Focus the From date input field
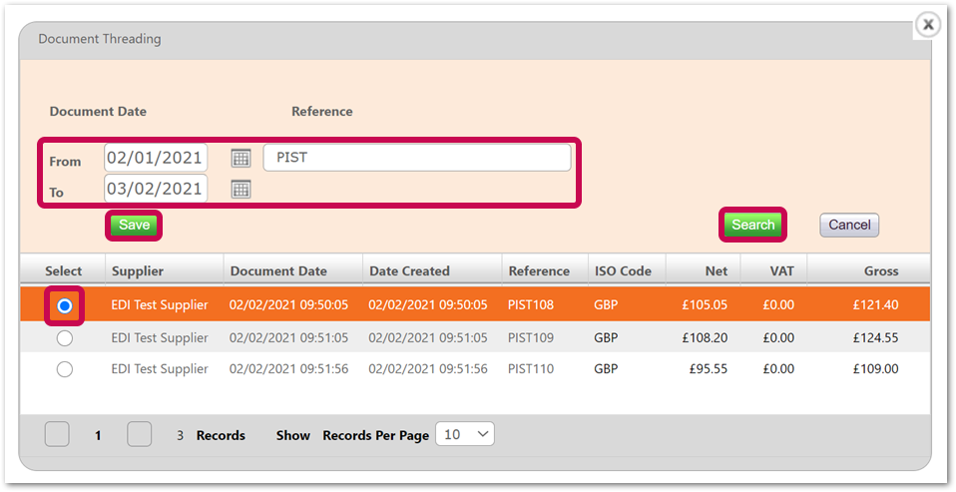 156,158
